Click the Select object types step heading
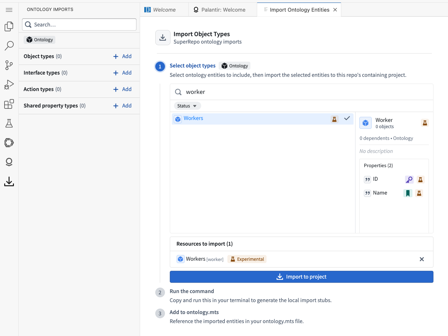The width and height of the screenshot is (448, 336). tap(192, 66)
